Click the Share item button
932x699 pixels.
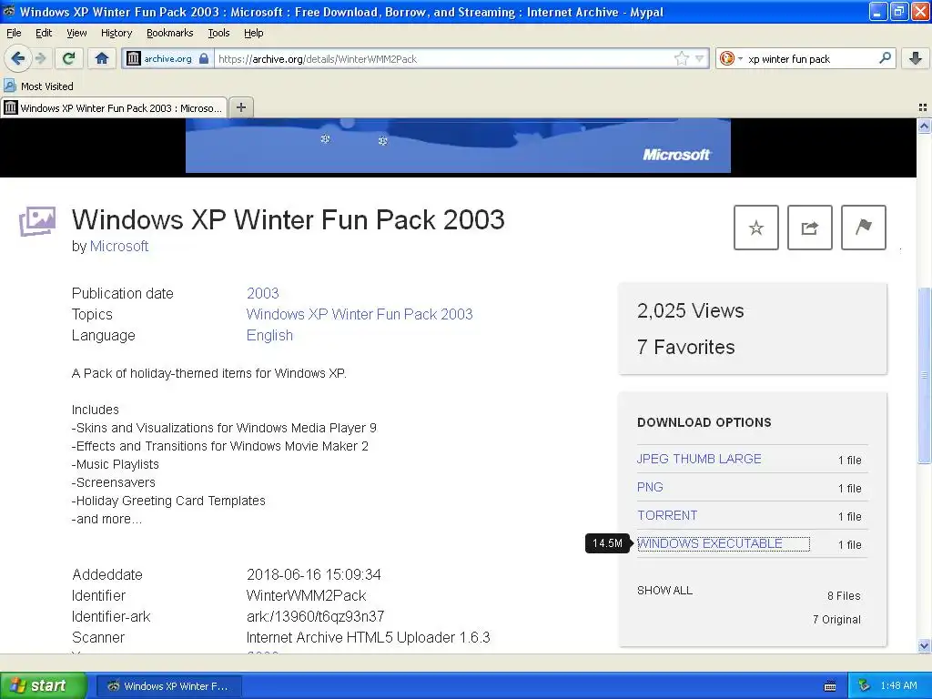click(809, 228)
